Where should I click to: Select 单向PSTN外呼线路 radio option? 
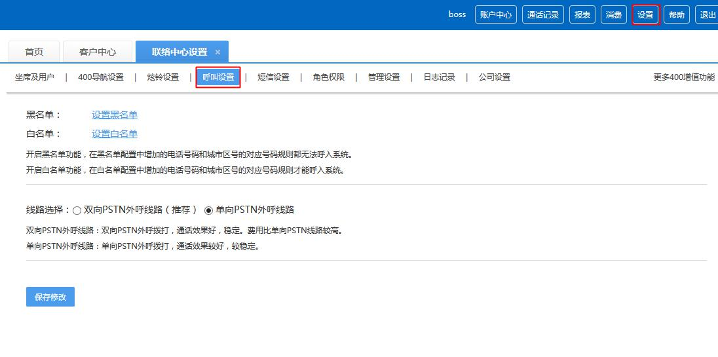[x=209, y=210]
